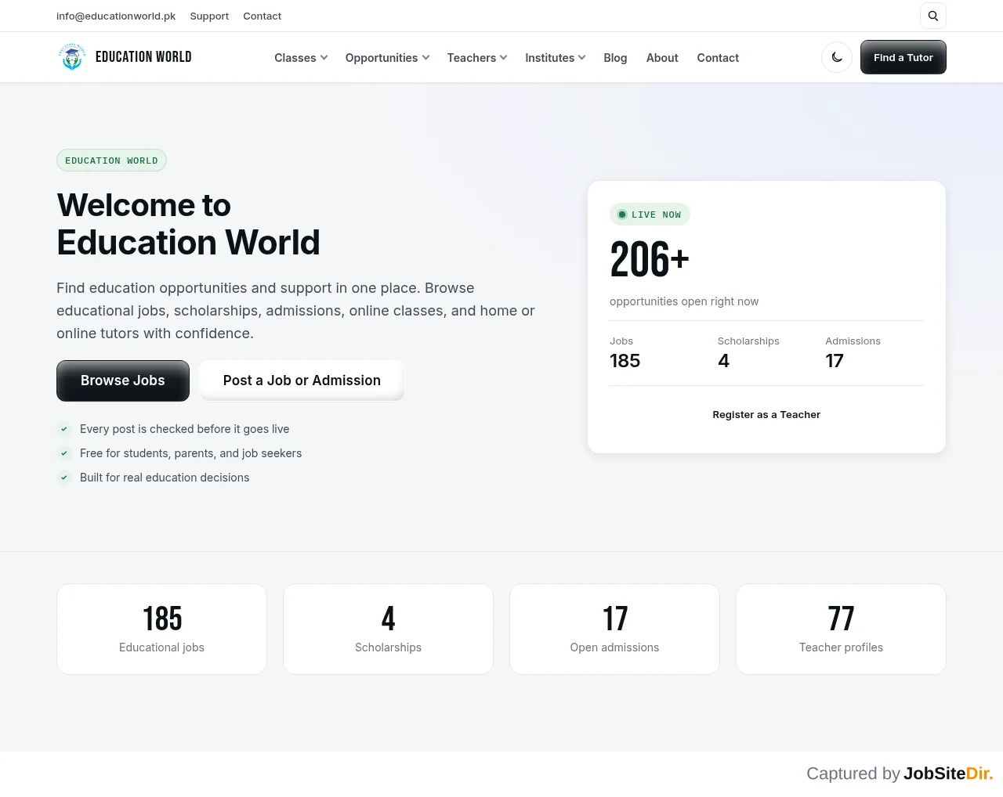1003x797 pixels.
Task: Expand the Classes dropdown menu
Action: coord(301,58)
